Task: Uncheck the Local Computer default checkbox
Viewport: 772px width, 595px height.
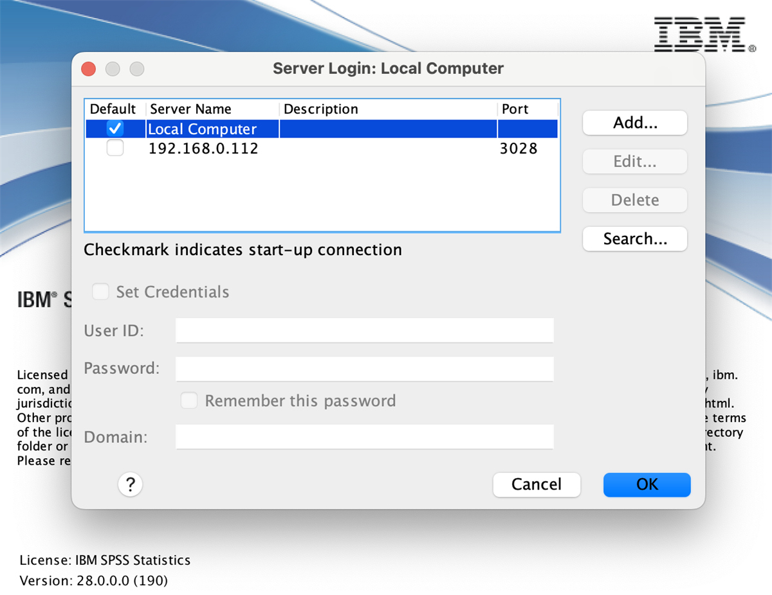Action: pos(115,129)
